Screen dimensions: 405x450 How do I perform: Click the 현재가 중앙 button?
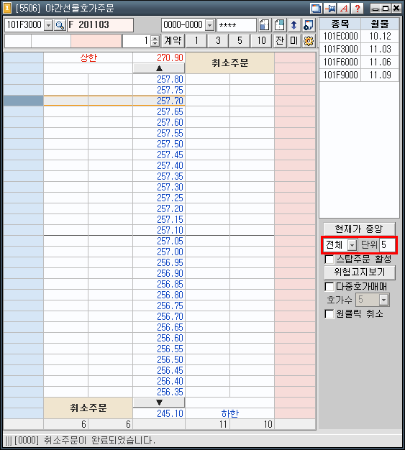pyautogui.click(x=359, y=229)
